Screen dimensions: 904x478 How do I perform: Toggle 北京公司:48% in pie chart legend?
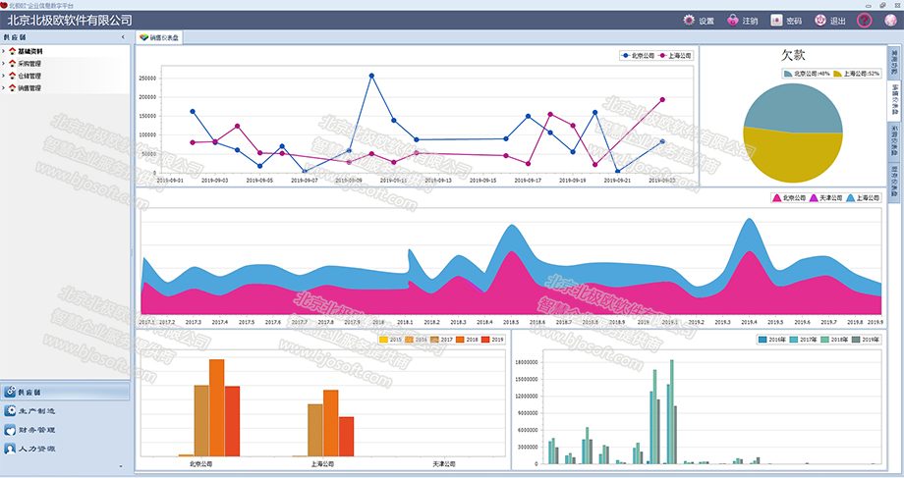coord(807,74)
